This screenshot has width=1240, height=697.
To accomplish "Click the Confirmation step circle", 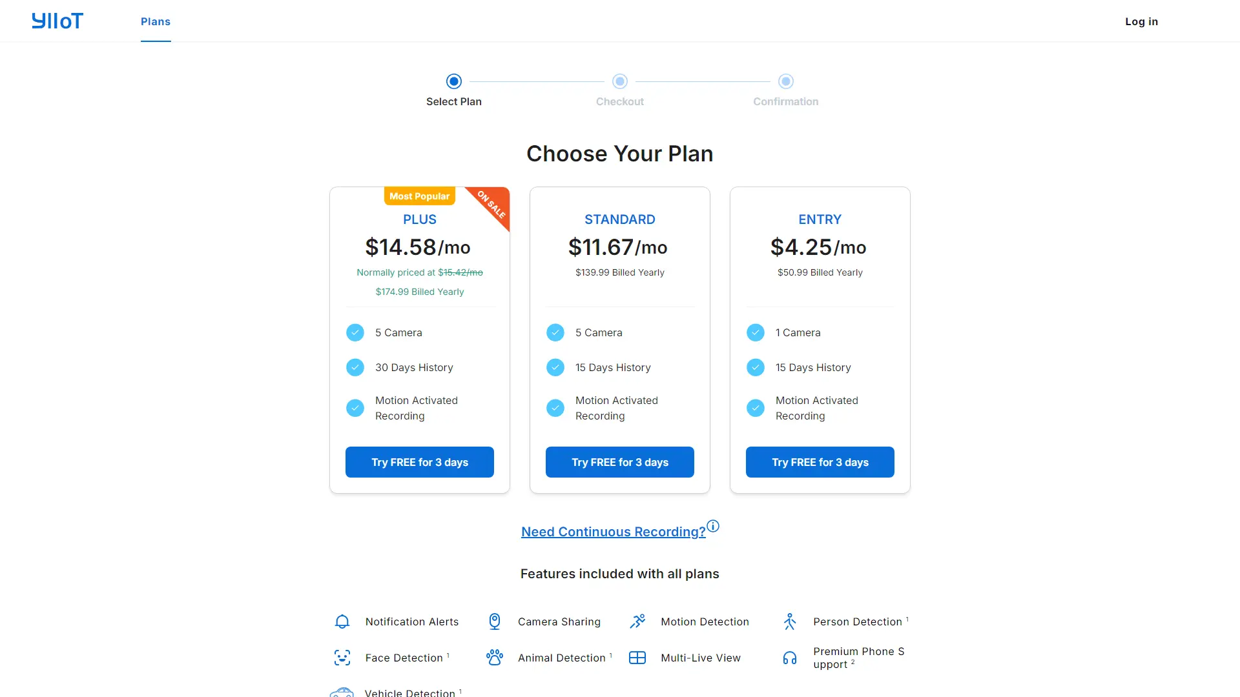I will (785, 81).
